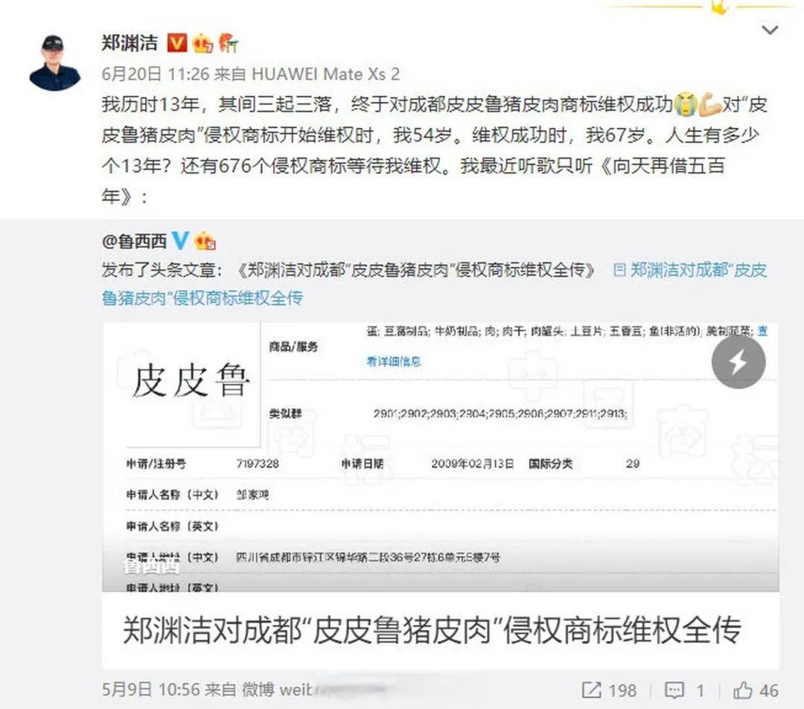This screenshot has height=709, width=804.
Task: Click the crown membership badge beside 郑渊洁
Action: tap(203, 43)
